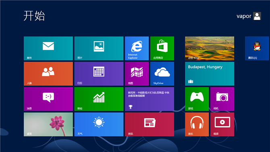Open the Video tile with play icon
Screen dimensions: 270x152
pos(222,125)
